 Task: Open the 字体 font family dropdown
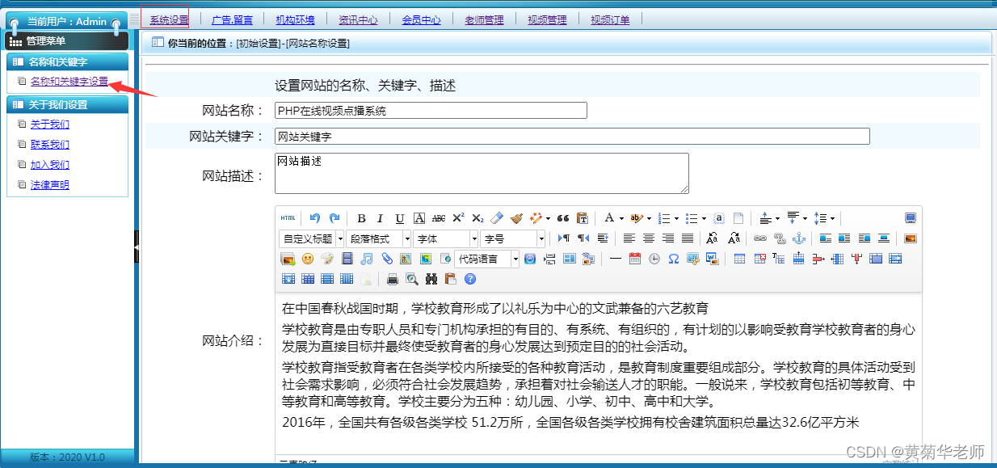(x=446, y=238)
